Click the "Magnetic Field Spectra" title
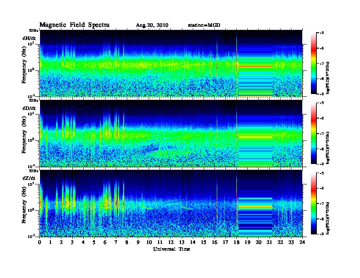Image resolution: width=360 pixels, height=278 pixels. (75, 25)
